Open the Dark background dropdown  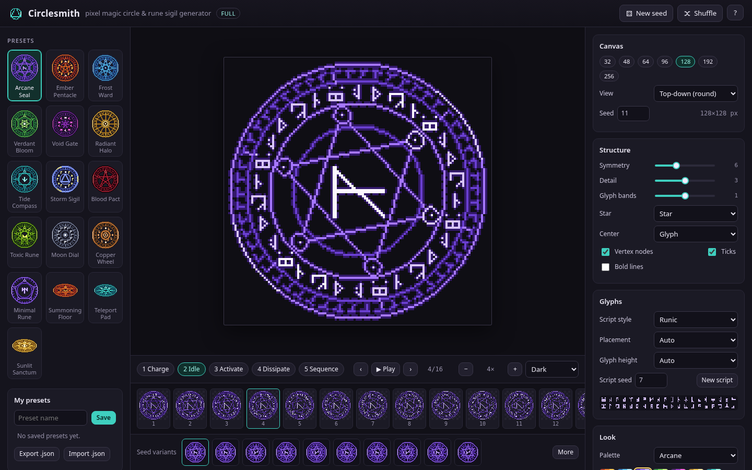click(552, 369)
